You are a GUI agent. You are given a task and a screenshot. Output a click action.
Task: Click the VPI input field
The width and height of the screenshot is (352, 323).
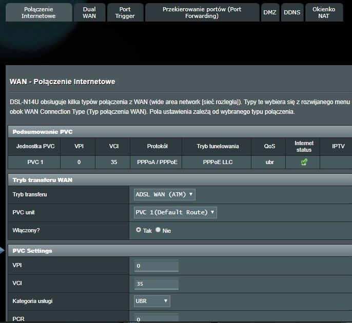[x=157, y=266]
